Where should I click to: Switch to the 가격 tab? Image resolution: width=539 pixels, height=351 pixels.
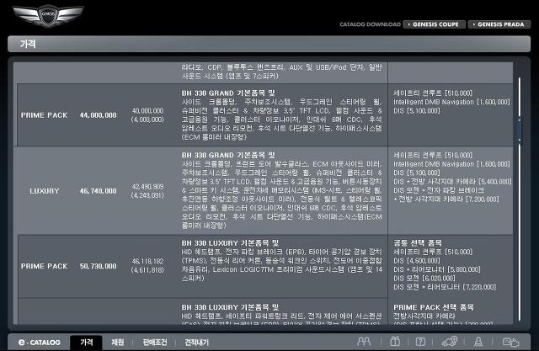(x=86, y=343)
